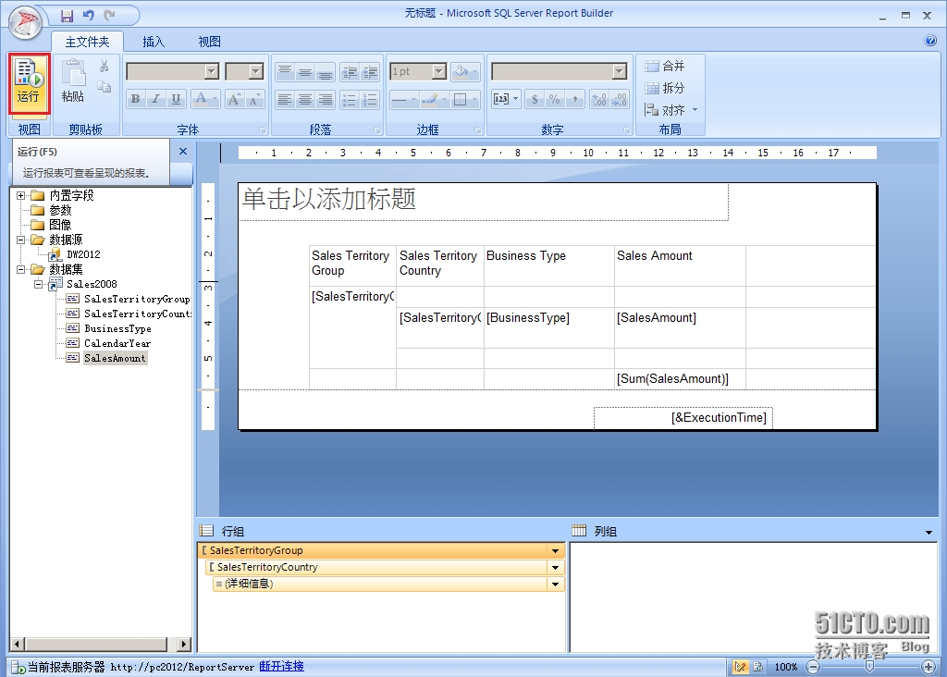Screen dimensions: 947x677
Task: Open the fill color bucket picker
Action: click(466, 72)
